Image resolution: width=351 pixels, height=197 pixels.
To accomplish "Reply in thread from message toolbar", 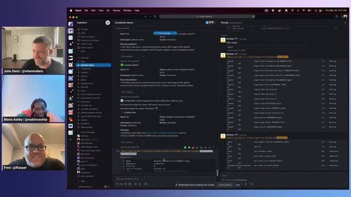I will coord(201,148).
